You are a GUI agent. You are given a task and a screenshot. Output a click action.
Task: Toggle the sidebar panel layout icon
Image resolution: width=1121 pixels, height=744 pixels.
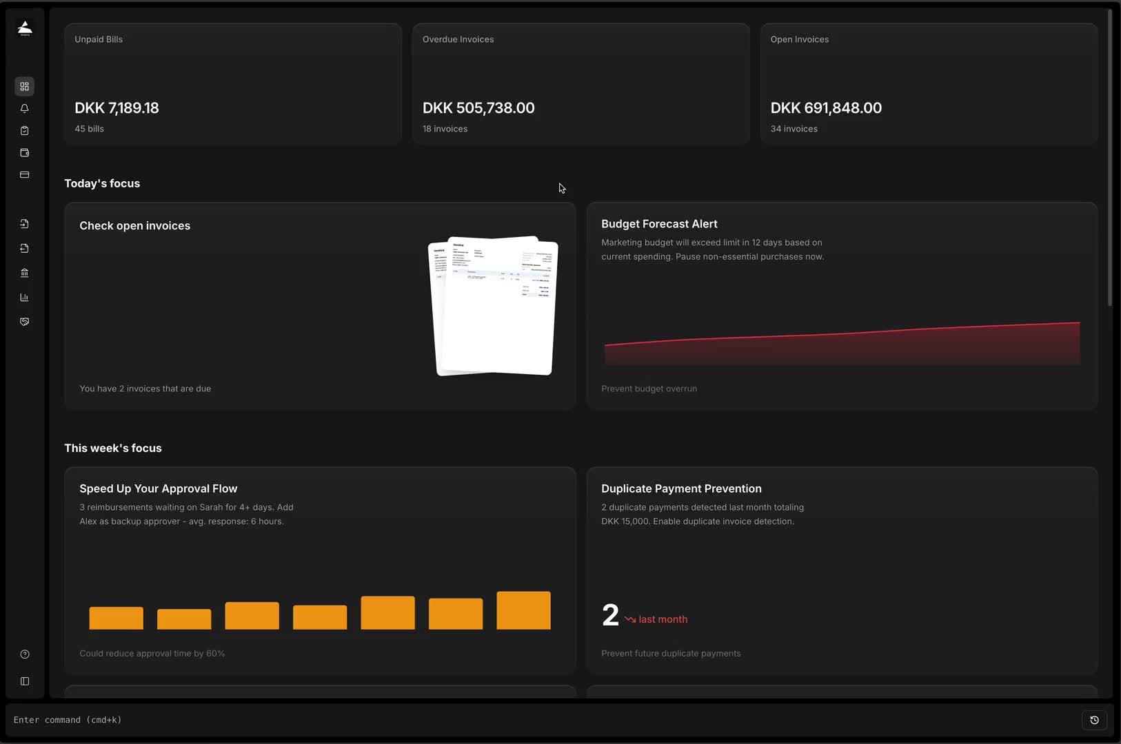[x=25, y=681]
